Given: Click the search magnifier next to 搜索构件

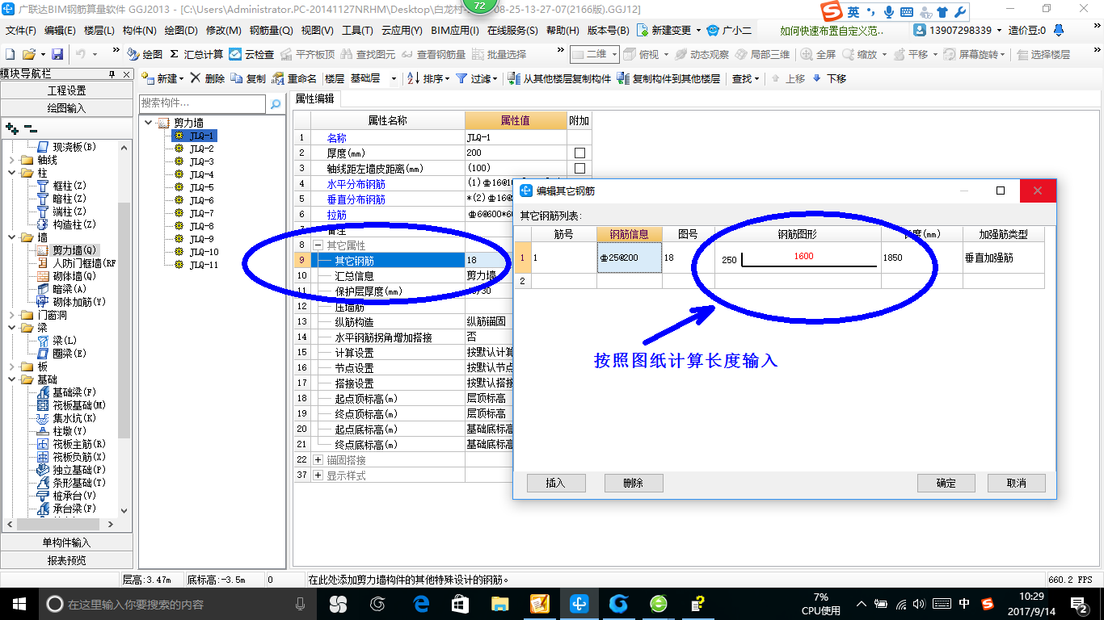Looking at the screenshot, I should point(276,103).
